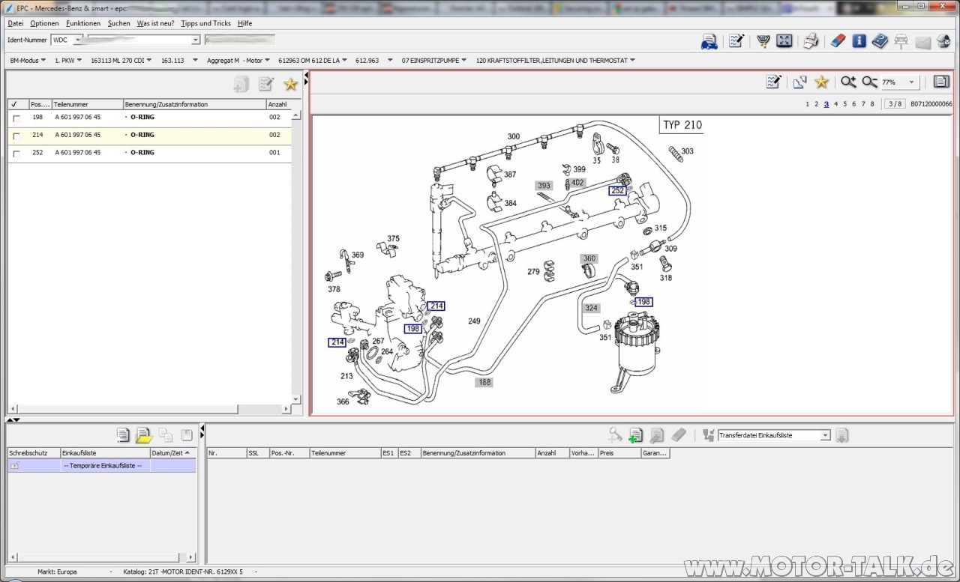Click the eraser icon in main toolbar

coord(838,41)
